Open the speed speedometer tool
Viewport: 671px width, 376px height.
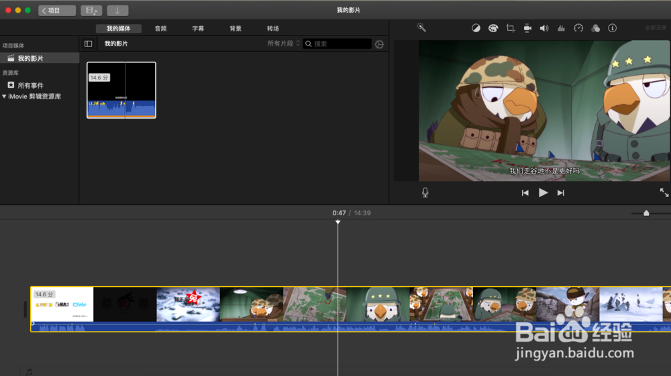578,28
